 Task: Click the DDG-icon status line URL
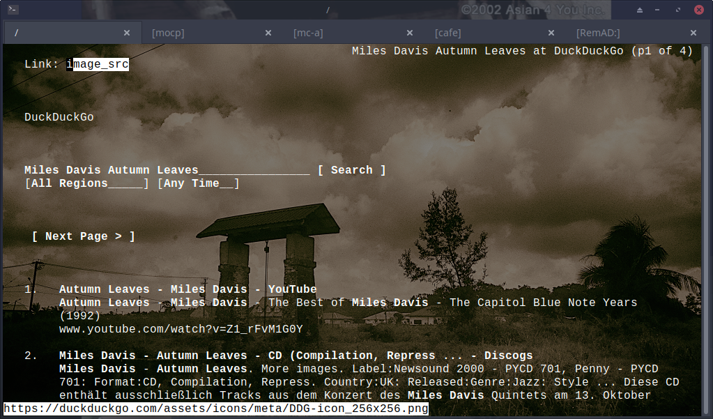pos(216,409)
